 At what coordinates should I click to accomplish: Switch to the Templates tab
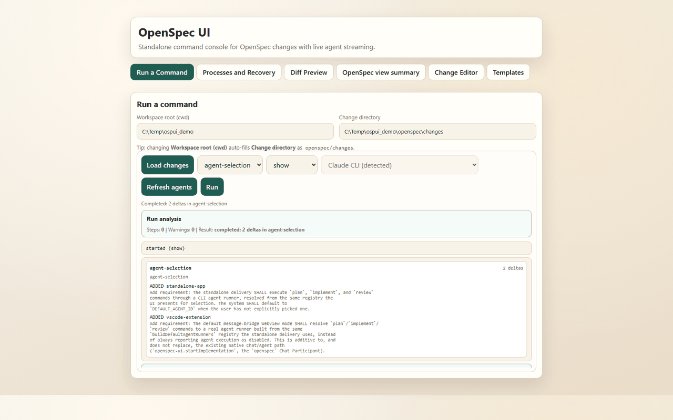(508, 72)
